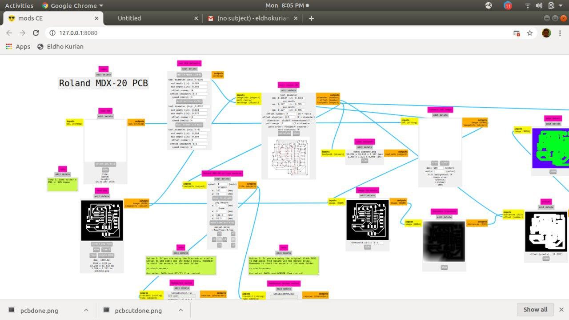Open the downloaded pcbcutdone.png file
Screen dimensions: 569x320
point(138,310)
